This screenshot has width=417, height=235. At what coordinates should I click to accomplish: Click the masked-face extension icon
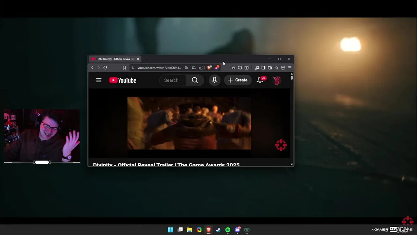[233, 68]
